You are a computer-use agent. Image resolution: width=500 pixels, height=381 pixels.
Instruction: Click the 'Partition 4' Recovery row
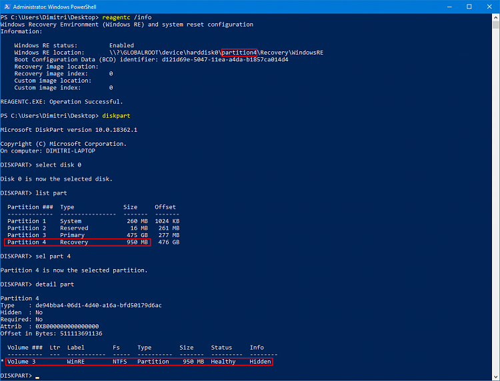tap(93, 242)
